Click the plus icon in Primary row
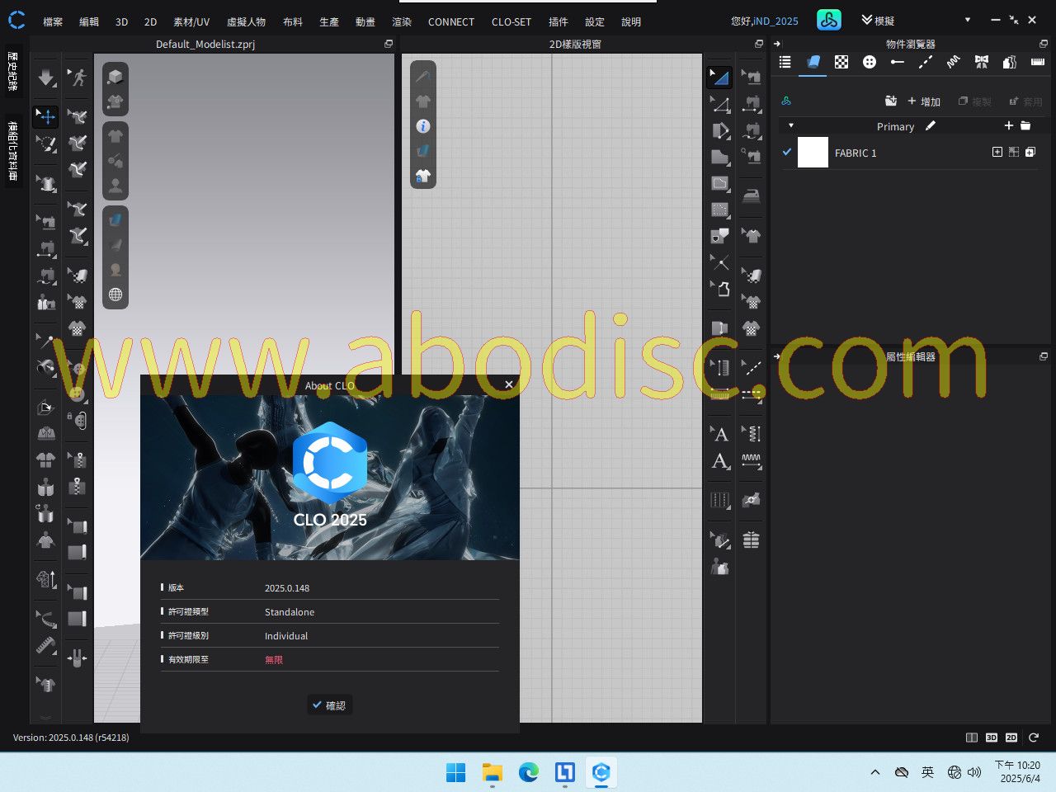This screenshot has width=1056, height=792. click(1008, 125)
